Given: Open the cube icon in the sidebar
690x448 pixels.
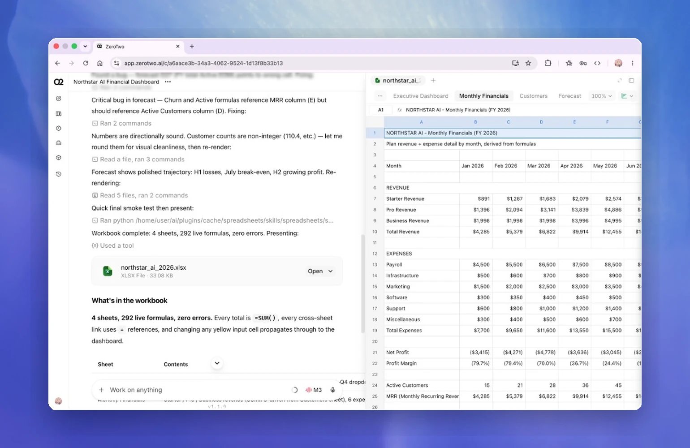Looking at the screenshot, I should click(x=59, y=158).
